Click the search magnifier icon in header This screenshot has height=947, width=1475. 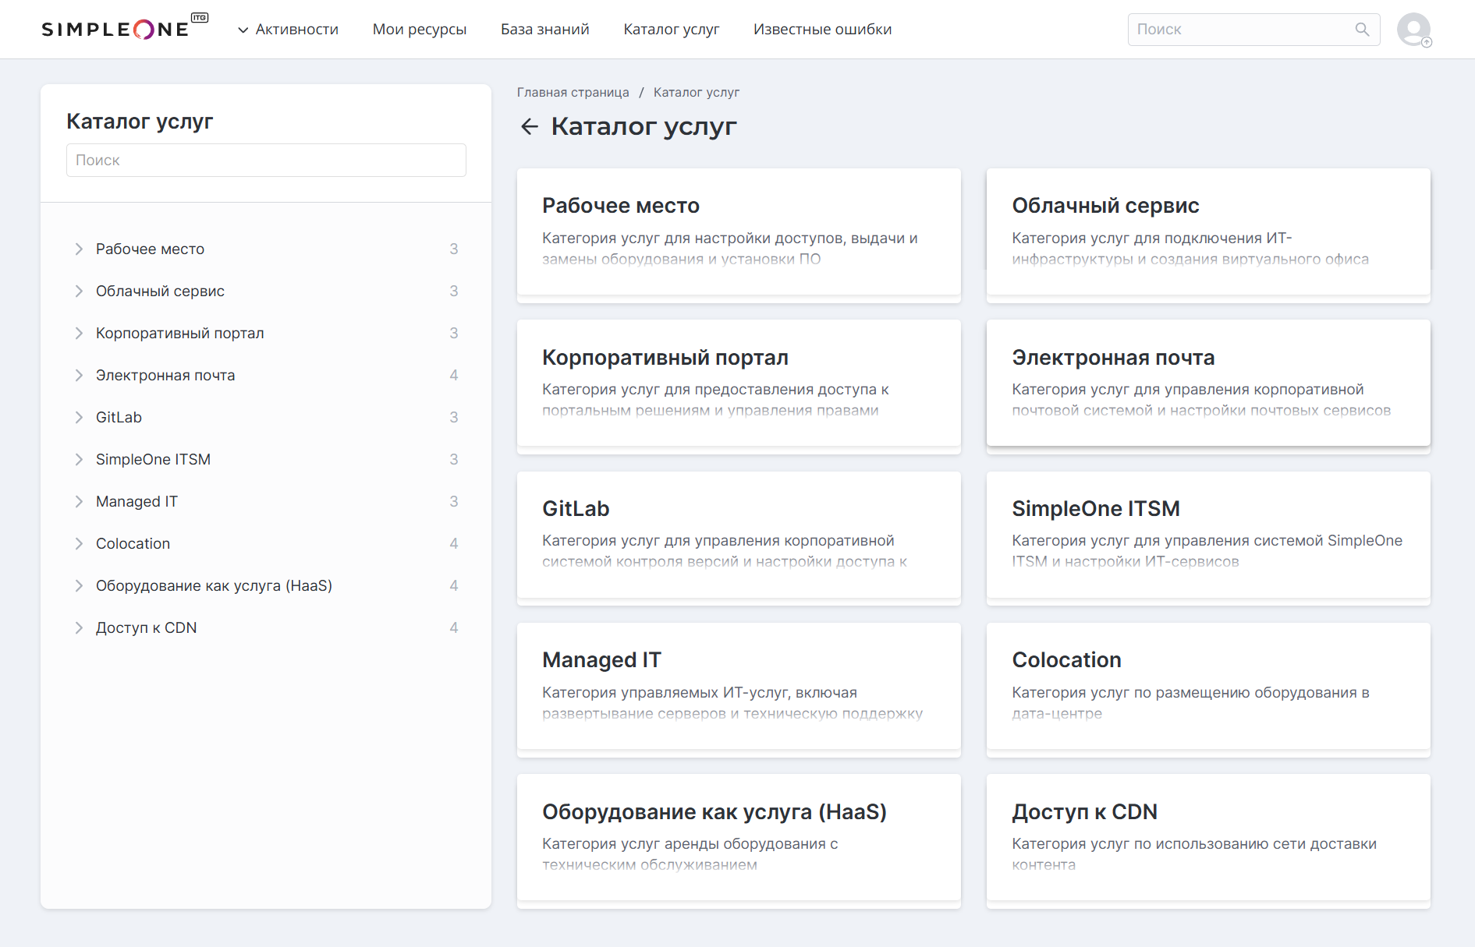coord(1362,30)
